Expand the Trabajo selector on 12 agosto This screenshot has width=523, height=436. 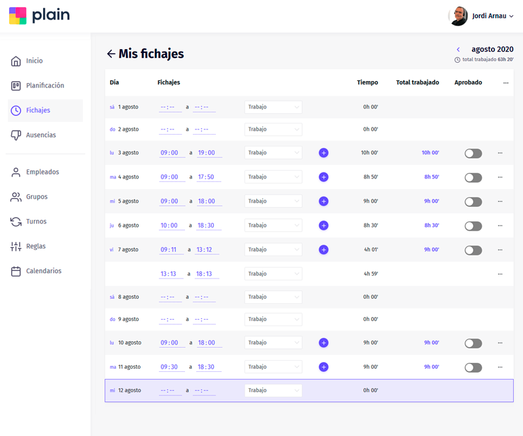(273, 390)
